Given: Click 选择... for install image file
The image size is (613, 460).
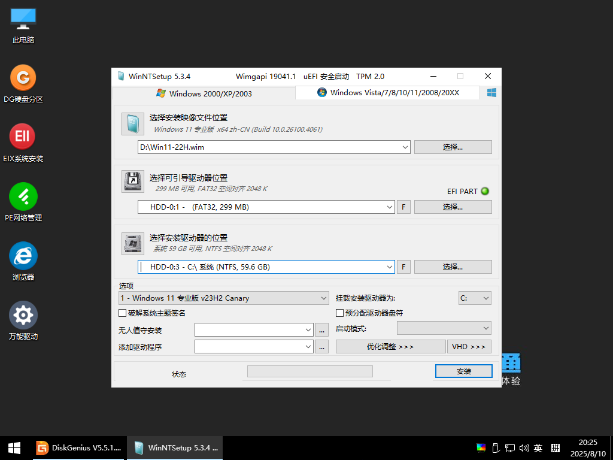Looking at the screenshot, I should [x=453, y=147].
